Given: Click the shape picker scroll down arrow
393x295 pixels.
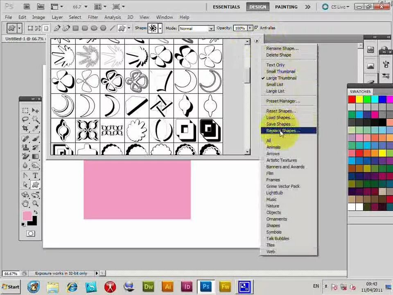Looking at the screenshot, I should click(247, 152).
